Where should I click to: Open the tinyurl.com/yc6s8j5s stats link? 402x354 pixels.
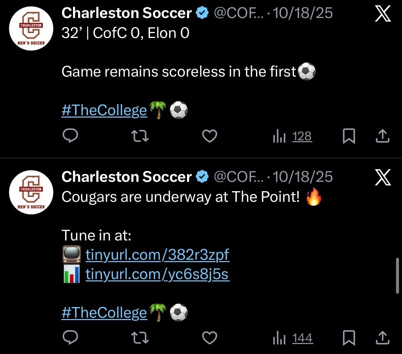(157, 274)
